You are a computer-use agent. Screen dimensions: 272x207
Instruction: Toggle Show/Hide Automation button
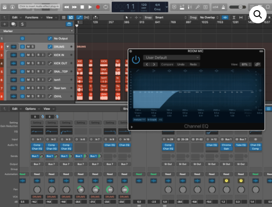pos(80,17)
